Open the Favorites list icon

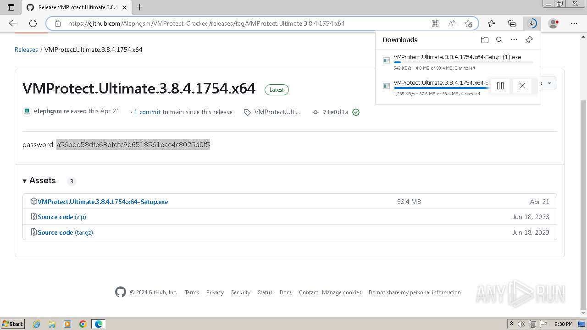tap(492, 23)
